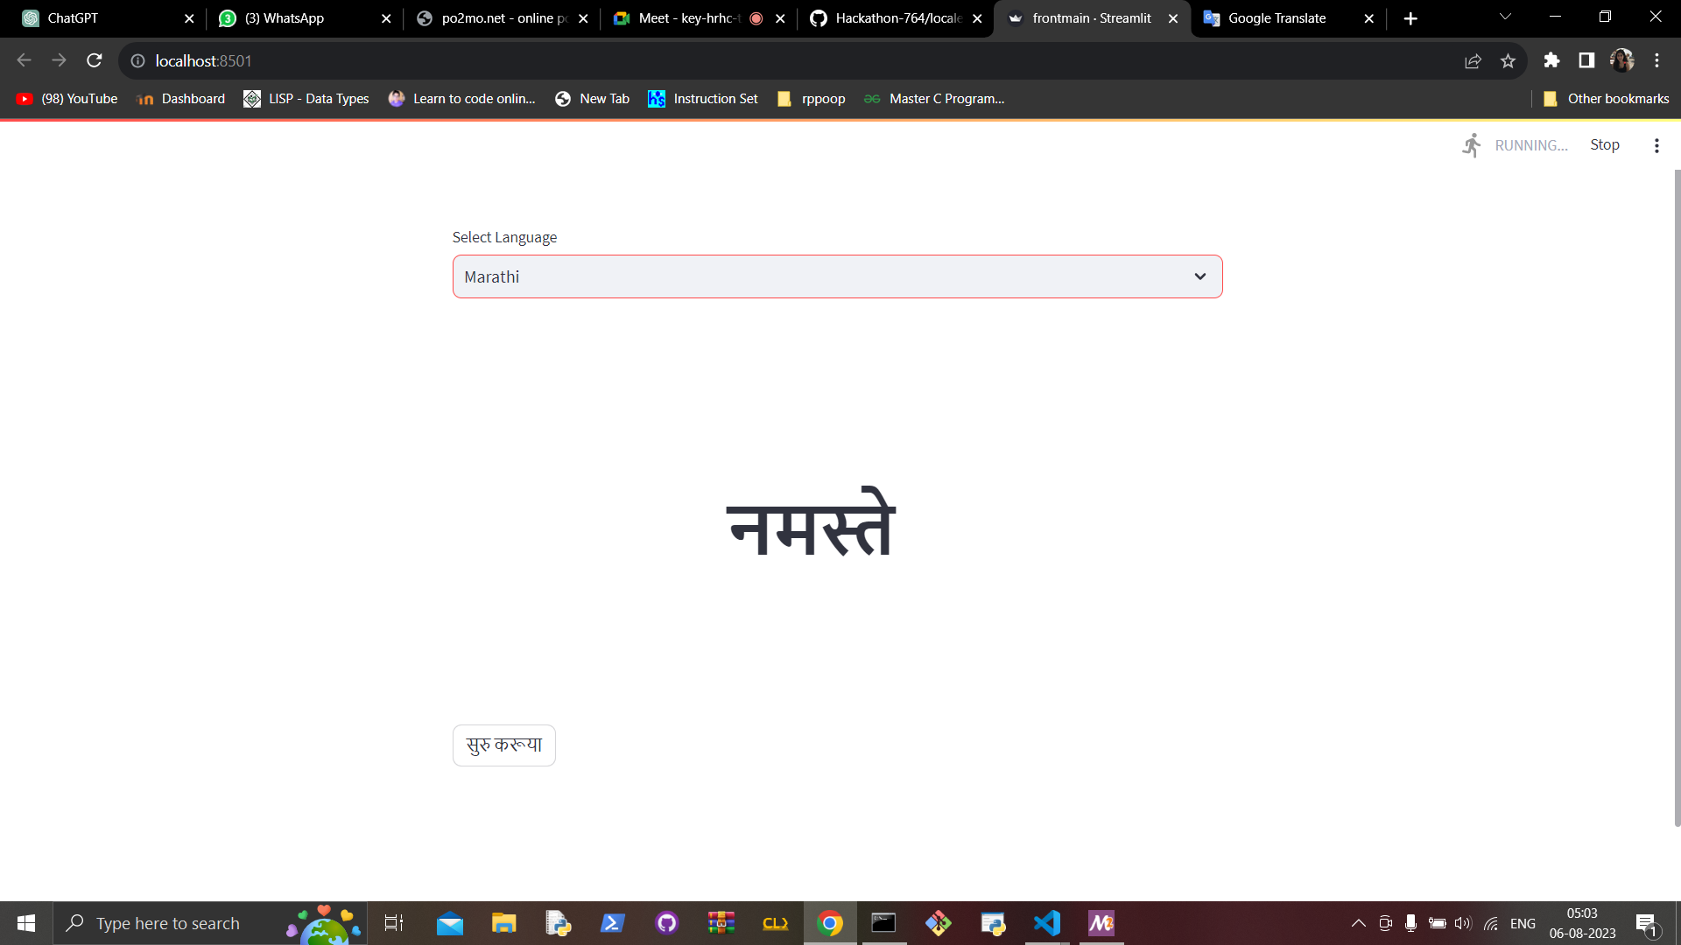This screenshot has height=945, width=1681.
Task: Toggle Chrome side panel icon
Action: pyautogui.click(x=1586, y=60)
